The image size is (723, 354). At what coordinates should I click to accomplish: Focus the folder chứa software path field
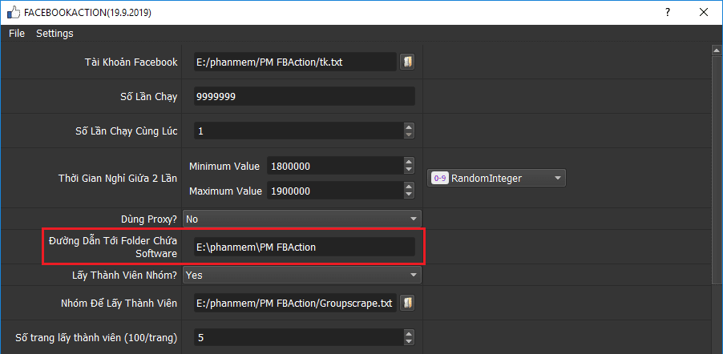tap(304, 247)
